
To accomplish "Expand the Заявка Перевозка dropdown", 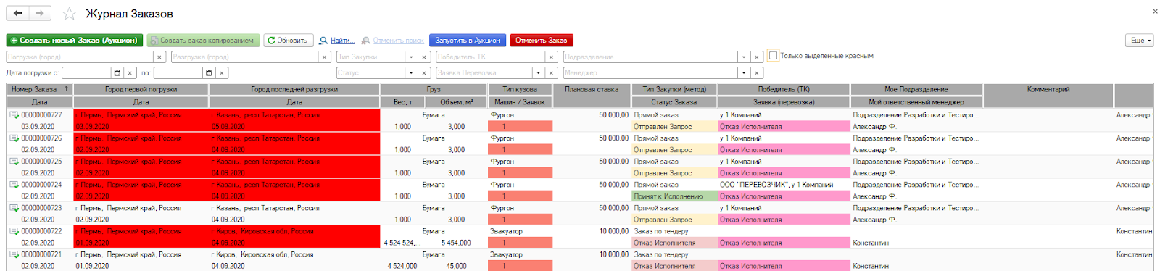I will pos(538,73).
